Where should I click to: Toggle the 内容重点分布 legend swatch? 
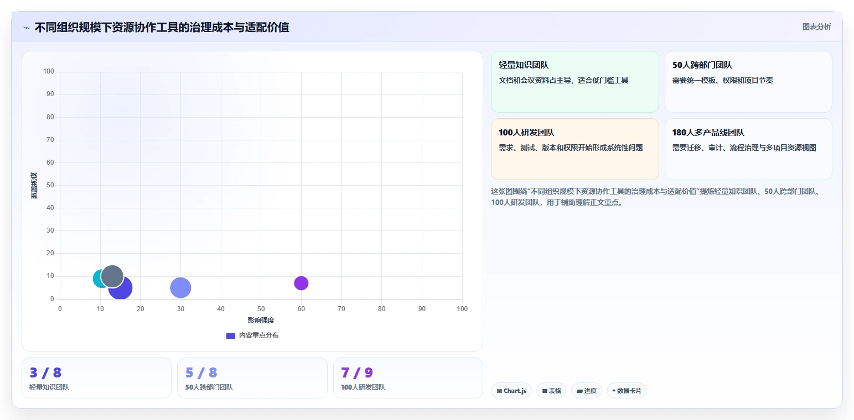(231, 335)
